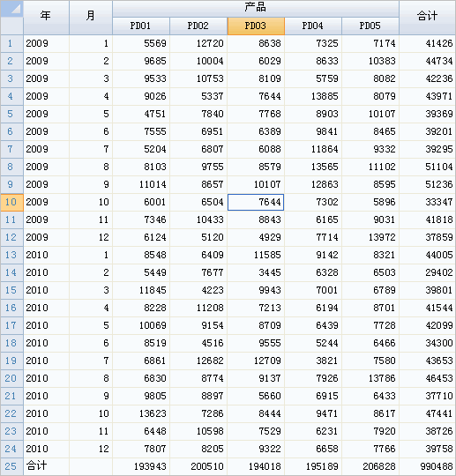This screenshot has height=476, width=456.
Task: Click the 合计 column header
Action: [x=428, y=18]
